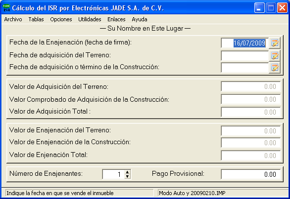Decrease Número de Enajenantes with down arrow
The width and height of the screenshot is (290, 199).
[127, 176]
